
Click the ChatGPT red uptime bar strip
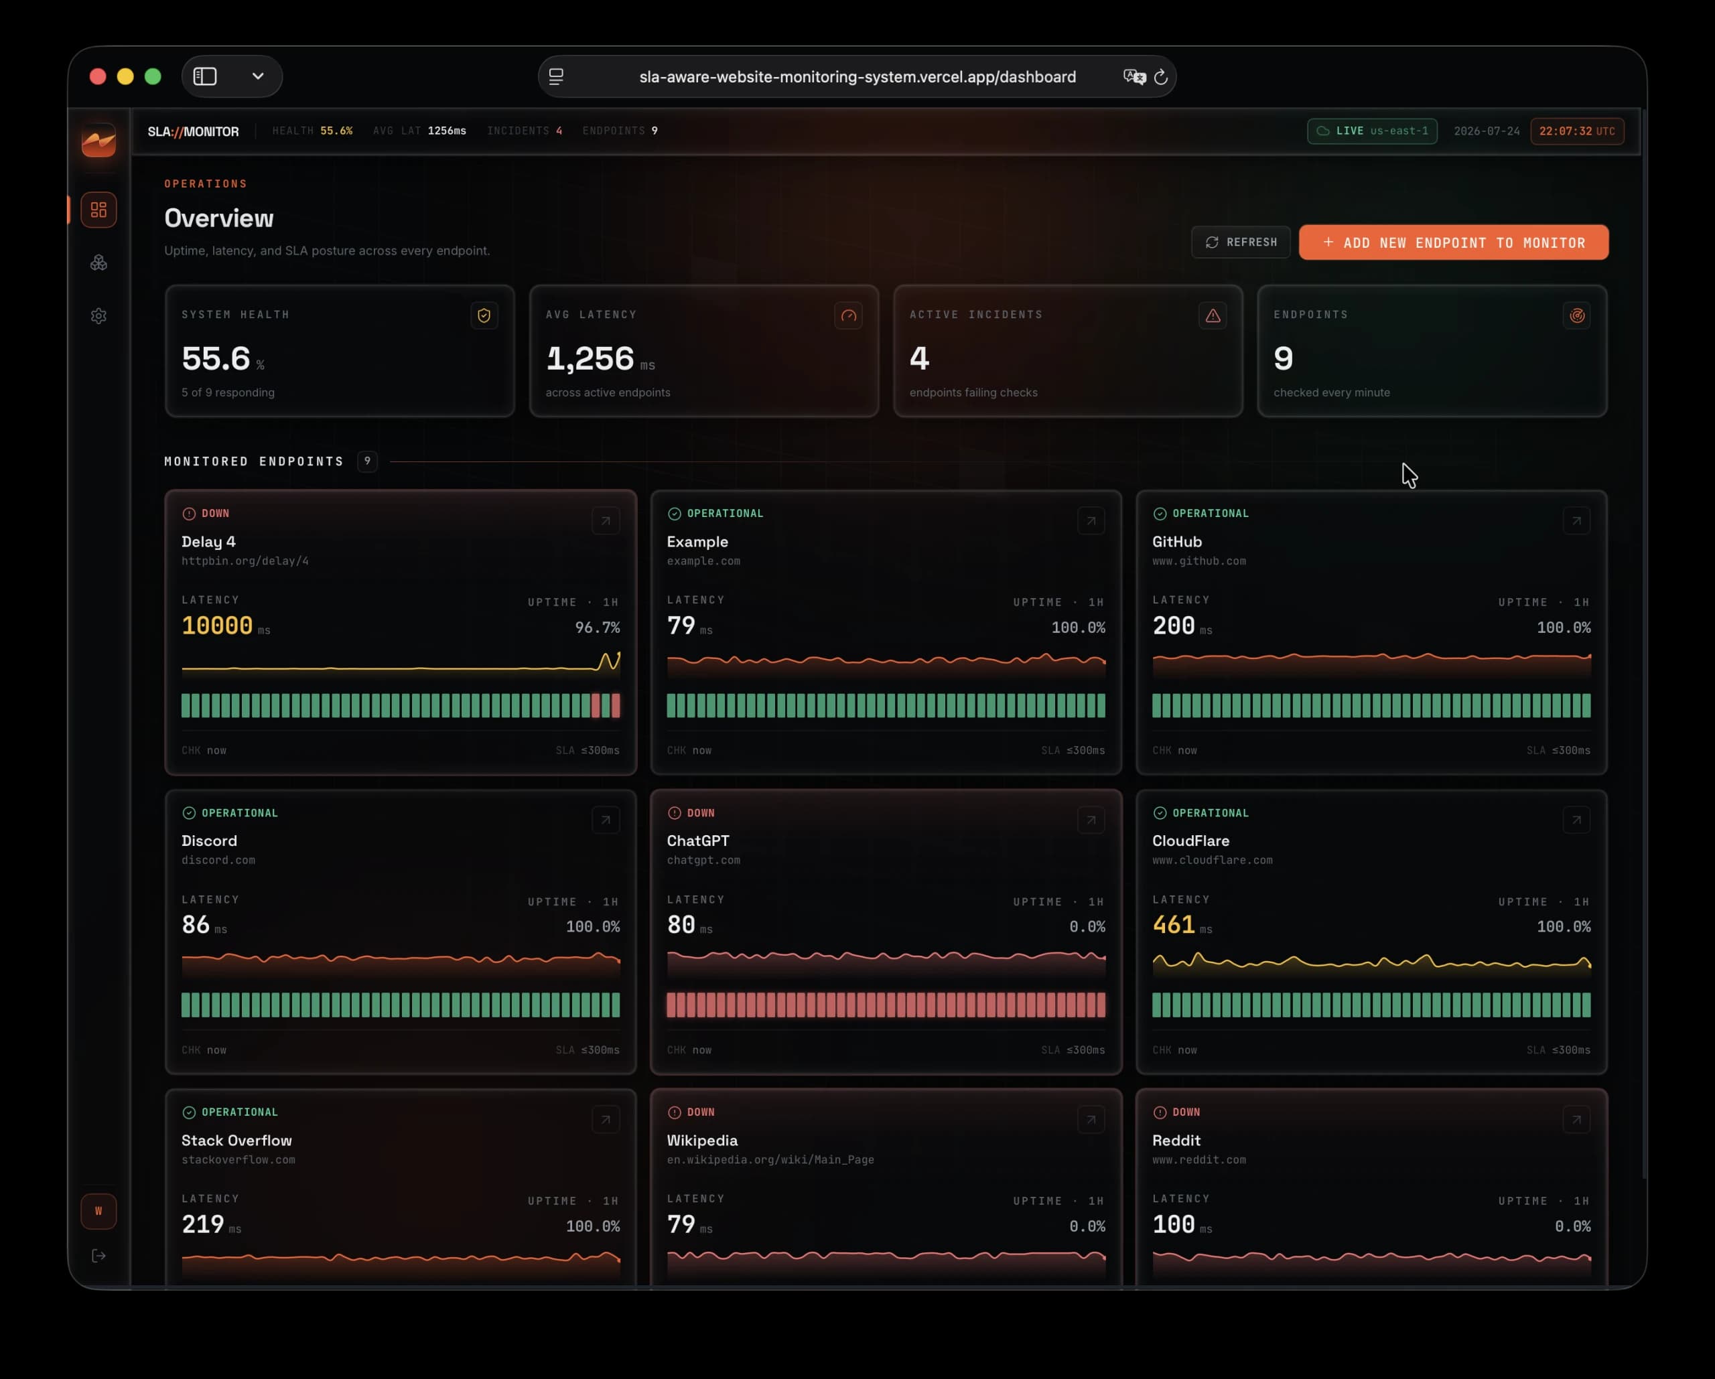(x=886, y=1005)
